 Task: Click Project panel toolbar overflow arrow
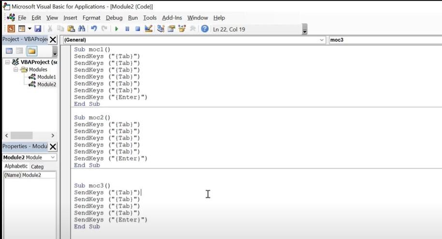(x=55, y=52)
